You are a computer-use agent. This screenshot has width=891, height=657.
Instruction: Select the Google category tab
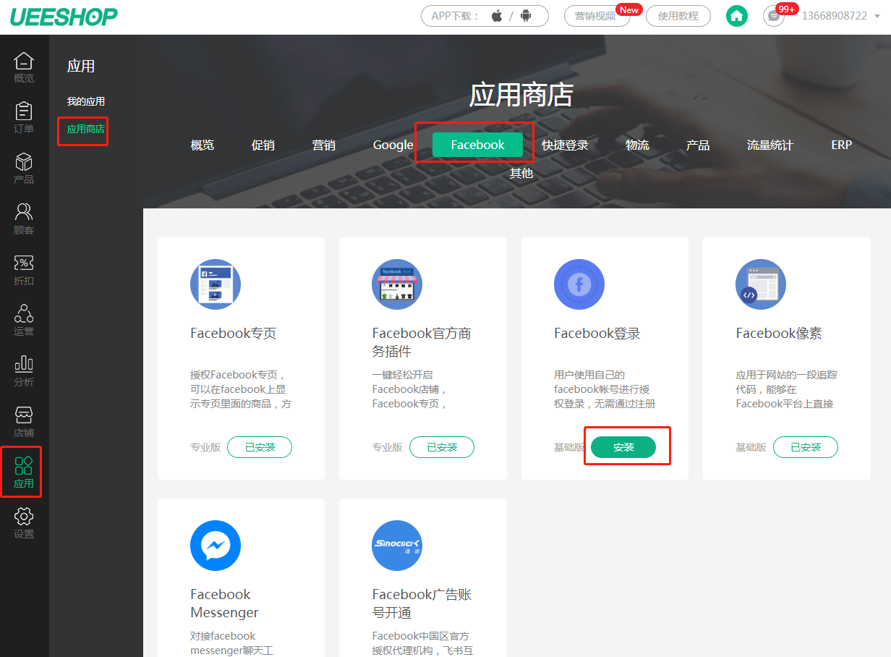(x=393, y=145)
